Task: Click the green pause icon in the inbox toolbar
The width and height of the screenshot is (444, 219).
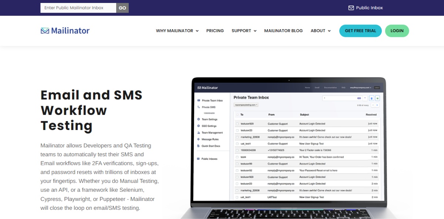Action: (x=377, y=98)
